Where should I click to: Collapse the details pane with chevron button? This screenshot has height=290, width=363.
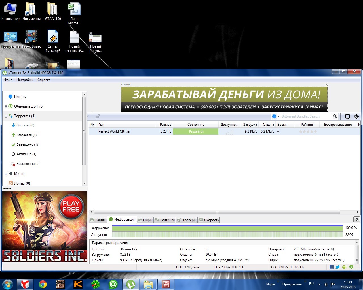pos(356,219)
